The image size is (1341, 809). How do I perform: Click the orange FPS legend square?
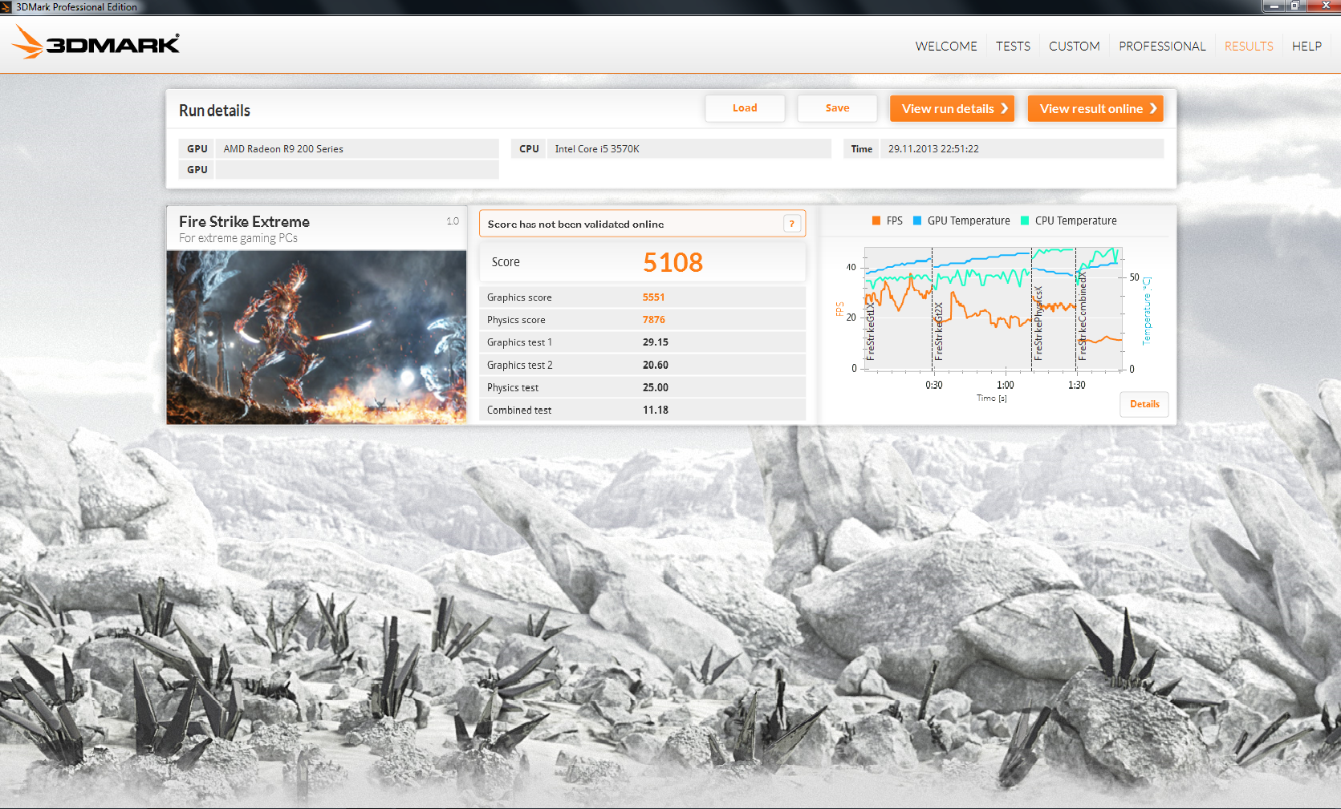tap(876, 220)
